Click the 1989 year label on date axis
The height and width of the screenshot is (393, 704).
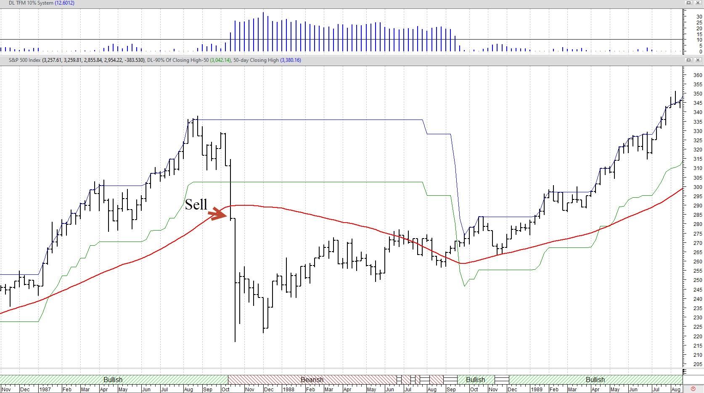pyautogui.click(x=537, y=390)
